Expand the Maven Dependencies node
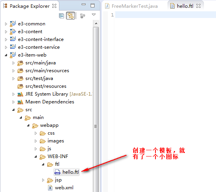Viewport: 216px width, 192px height. pos(13,102)
